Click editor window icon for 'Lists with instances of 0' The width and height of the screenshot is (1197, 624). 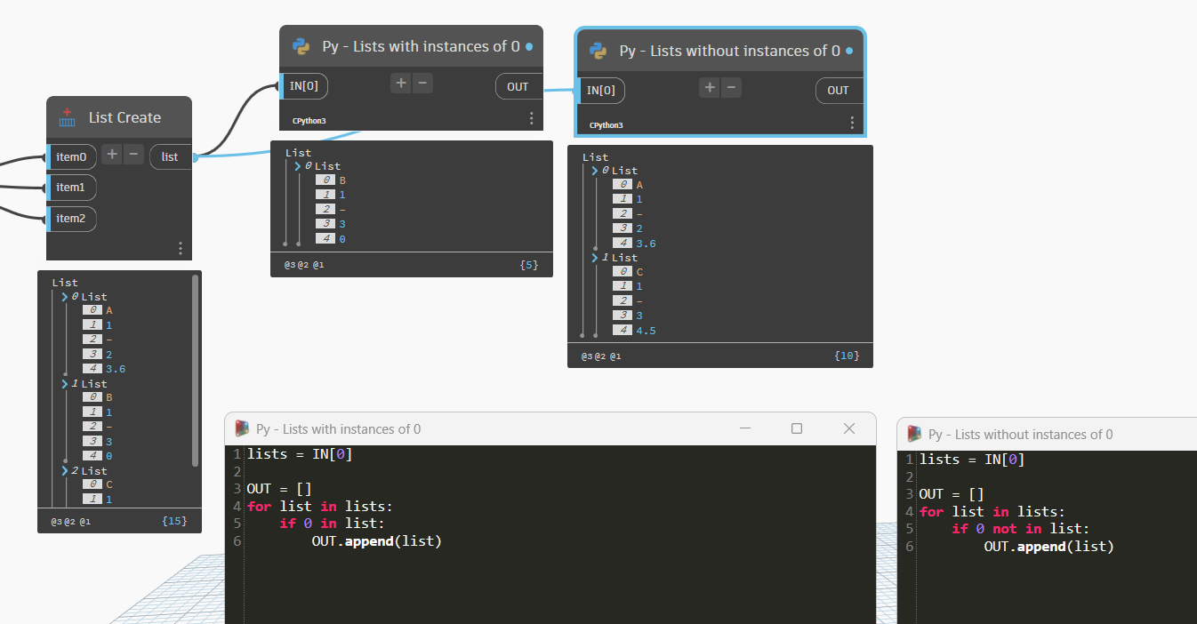[242, 428]
